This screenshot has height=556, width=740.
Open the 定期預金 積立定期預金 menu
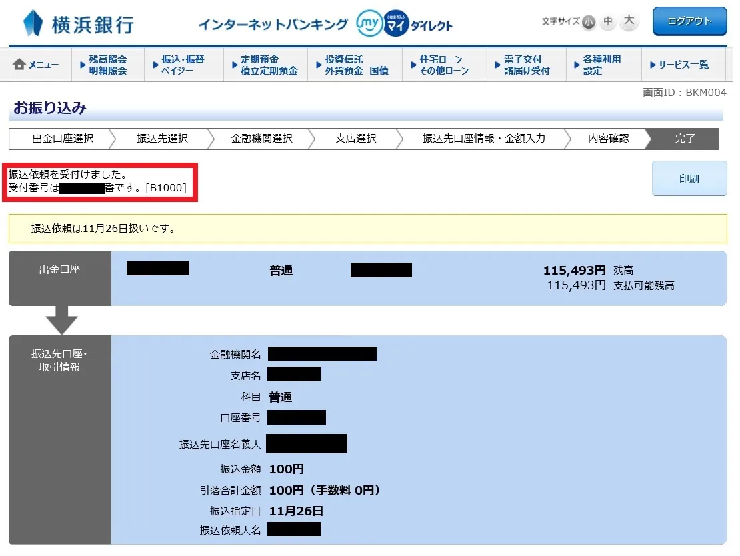(266, 65)
